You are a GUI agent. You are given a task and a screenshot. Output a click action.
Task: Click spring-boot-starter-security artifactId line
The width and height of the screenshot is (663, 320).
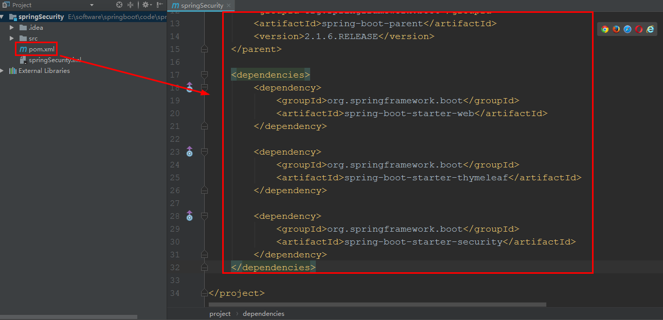426,242
